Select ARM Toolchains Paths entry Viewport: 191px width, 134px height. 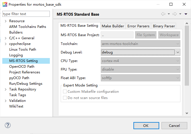pyautogui.click(x=27, y=27)
